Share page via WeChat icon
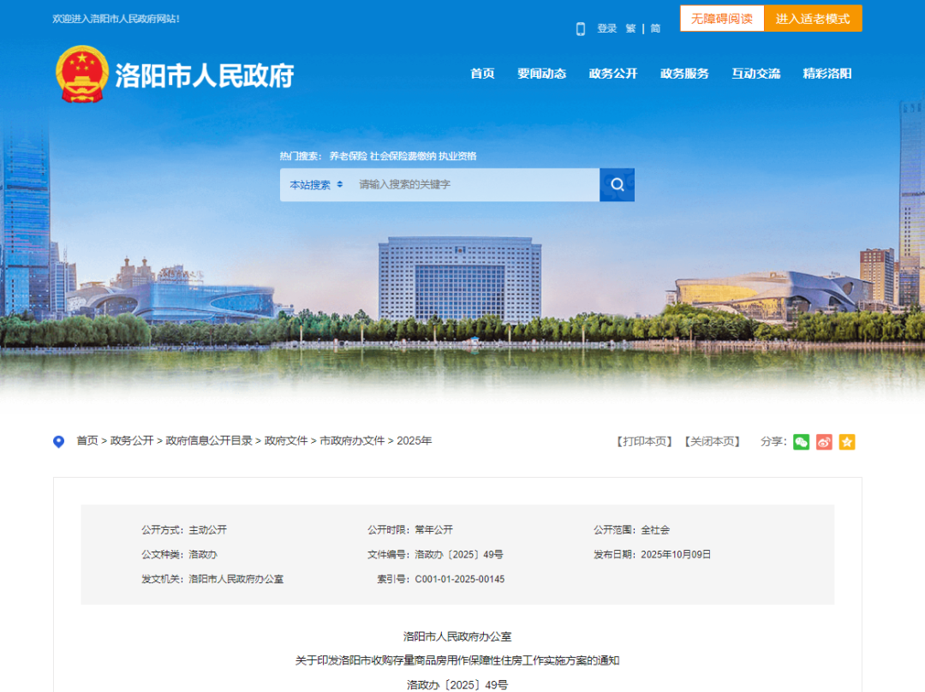 pyautogui.click(x=801, y=442)
